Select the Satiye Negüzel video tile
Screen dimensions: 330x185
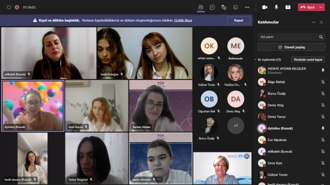[96, 158]
